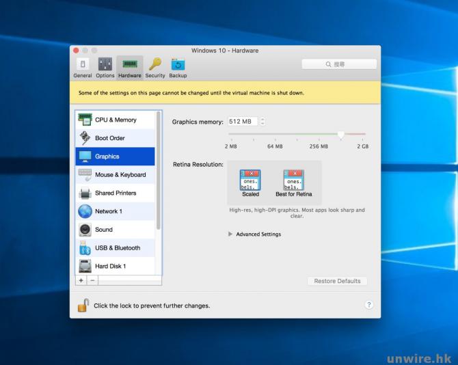Select Sound in the hardware list

[115, 230]
